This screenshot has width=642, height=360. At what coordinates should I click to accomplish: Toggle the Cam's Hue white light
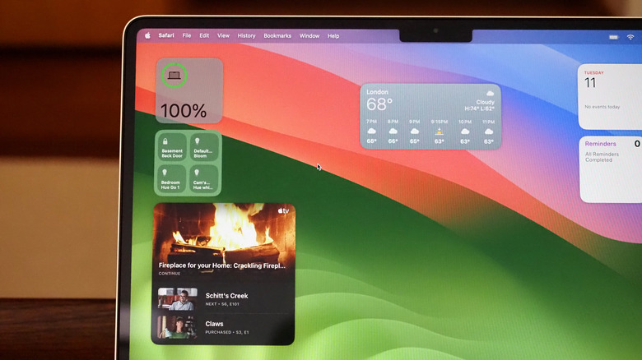[x=203, y=179]
